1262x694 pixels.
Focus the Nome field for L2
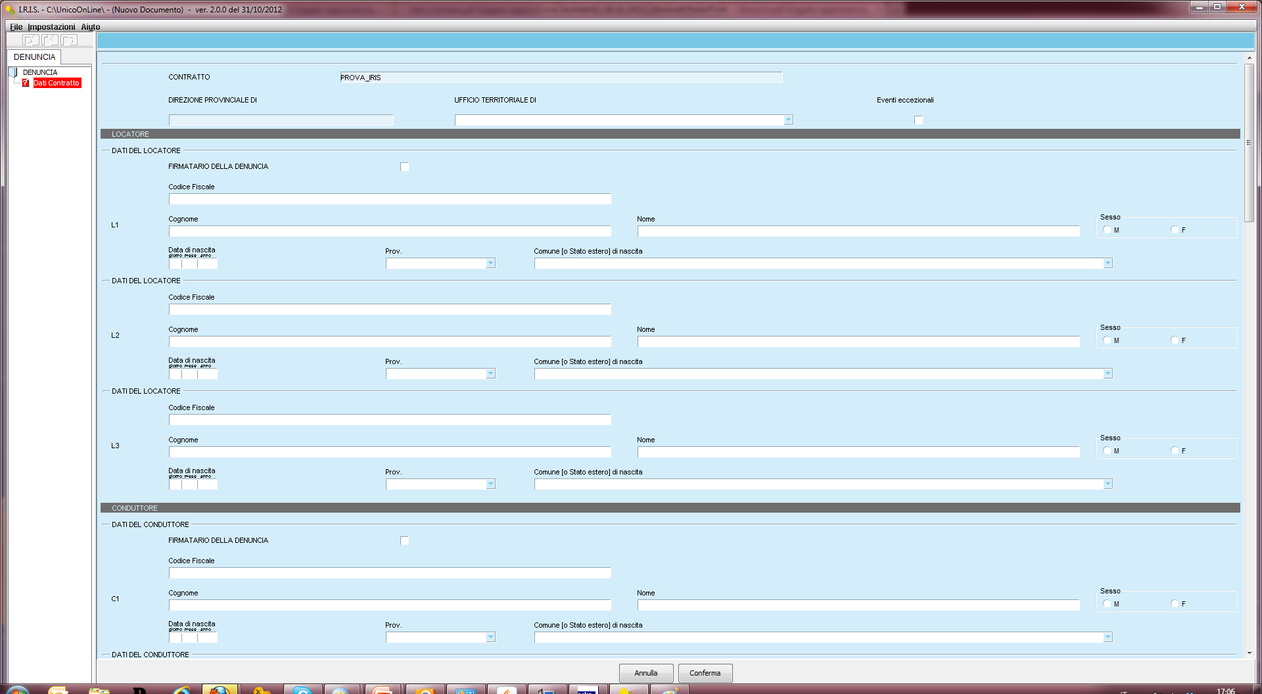(x=858, y=342)
